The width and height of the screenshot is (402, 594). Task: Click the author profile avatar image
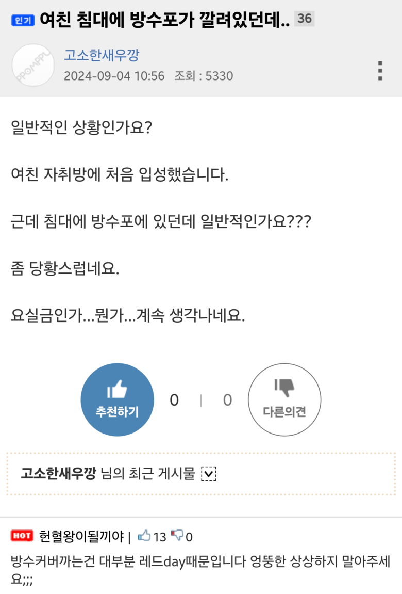point(33,65)
